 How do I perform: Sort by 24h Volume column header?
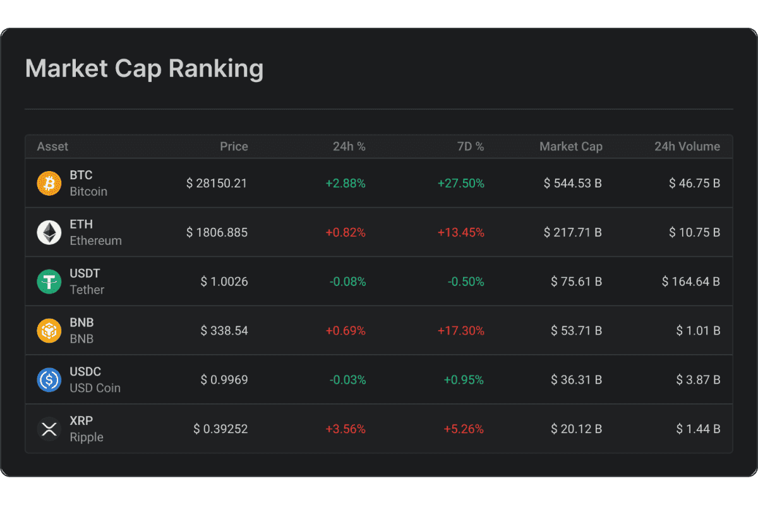point(687,146)
